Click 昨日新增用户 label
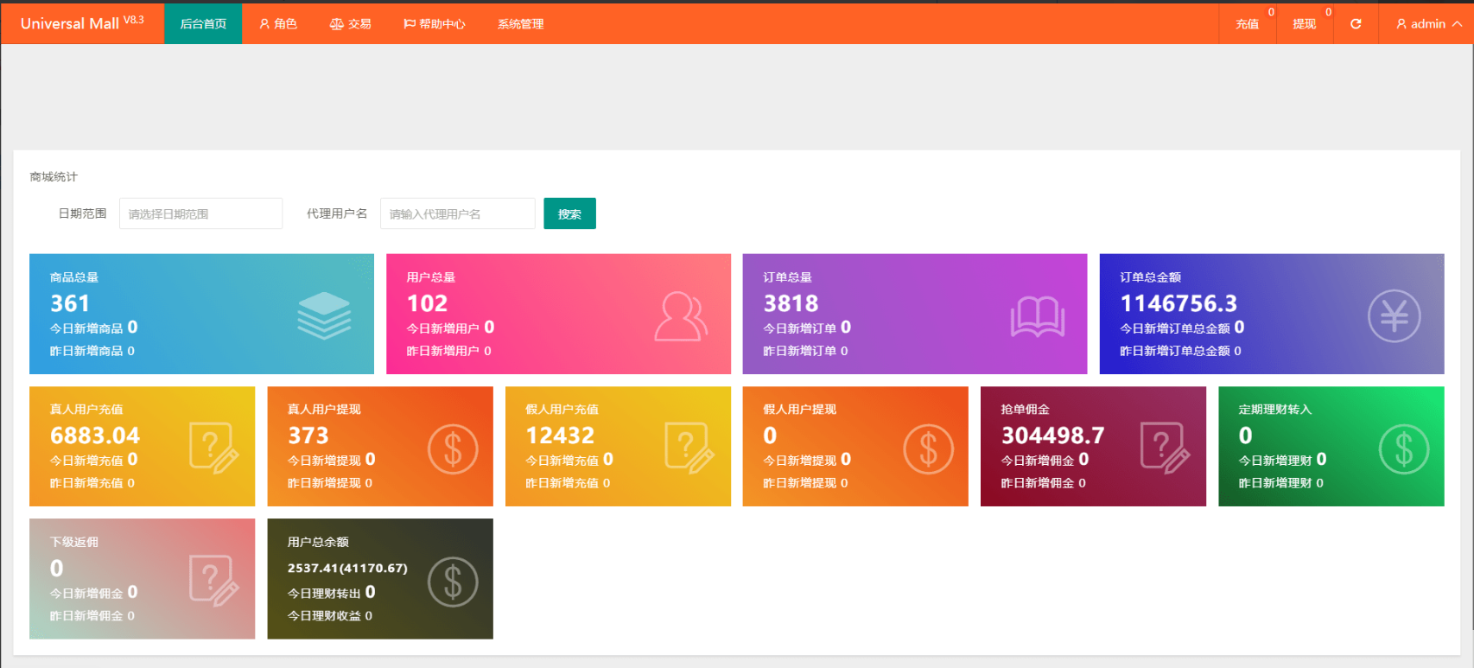The image size is (1474, 668). pos(443,351)
